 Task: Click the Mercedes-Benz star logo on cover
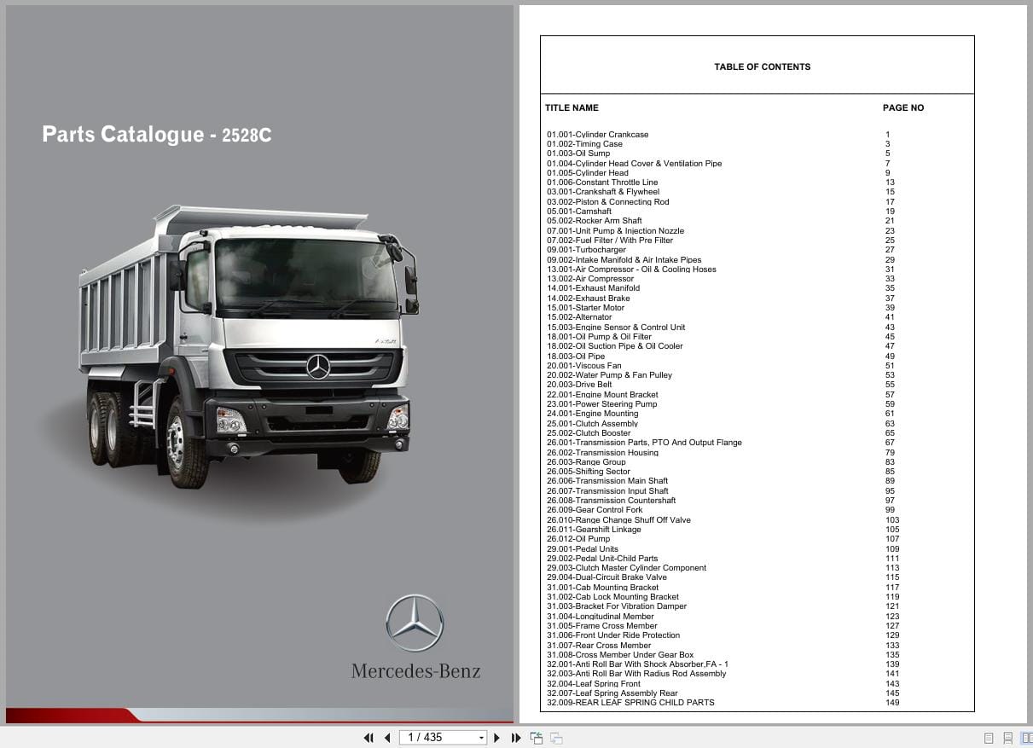[x=415, y=623]
